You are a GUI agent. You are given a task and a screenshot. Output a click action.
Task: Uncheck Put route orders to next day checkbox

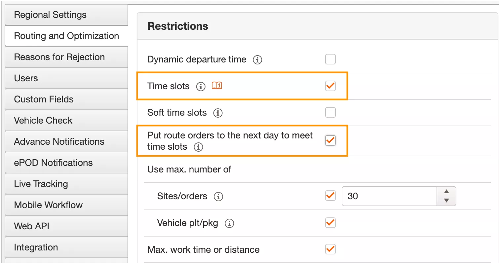330,140
